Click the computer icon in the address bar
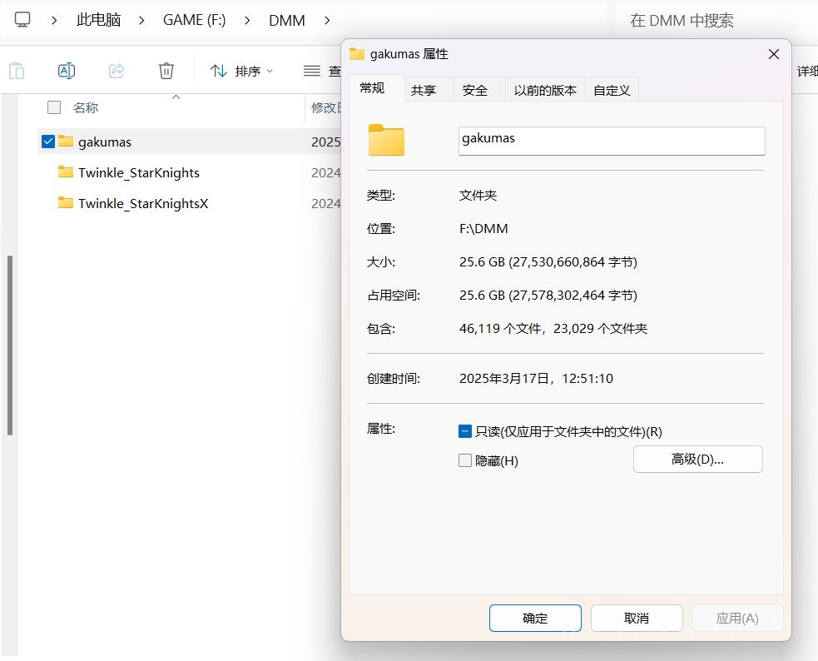The width and height of the screenshot is (818, 661). (x=22, y=18)
